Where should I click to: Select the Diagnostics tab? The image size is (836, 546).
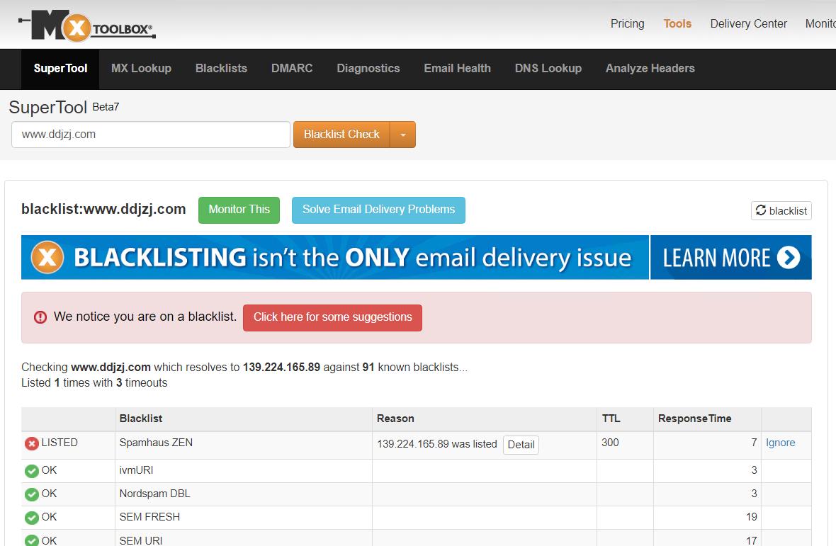click(x=368, y=69)
